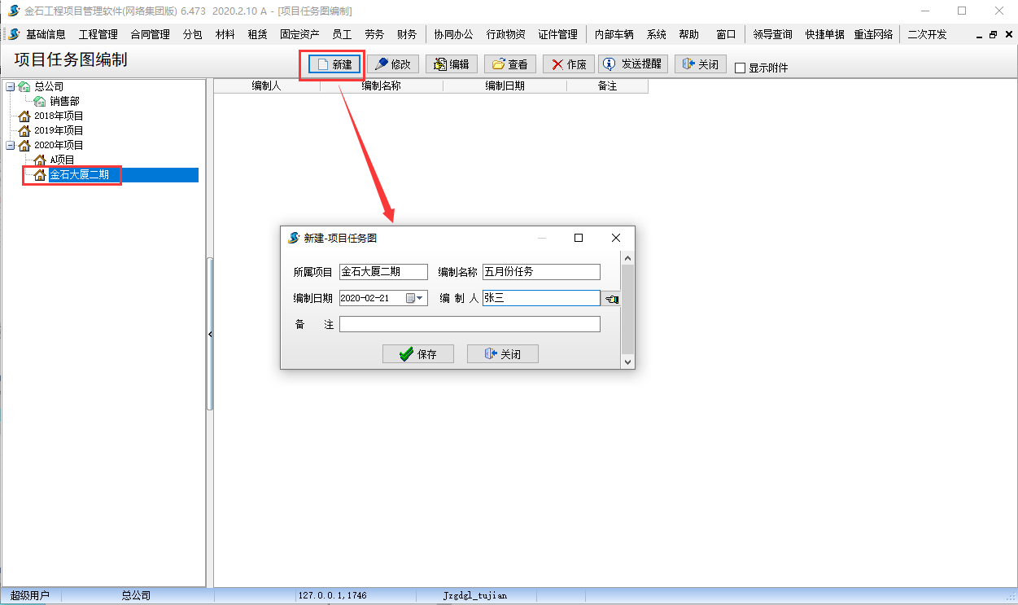1018x605 pixels.
Task: Click the 发送提醒 (Send reminder) button
Action: [x=632, y=64]
